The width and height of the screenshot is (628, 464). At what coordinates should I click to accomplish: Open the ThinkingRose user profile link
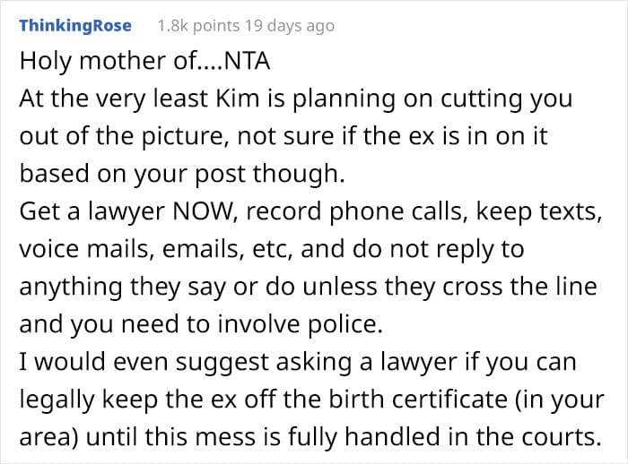tap(75, 26)
